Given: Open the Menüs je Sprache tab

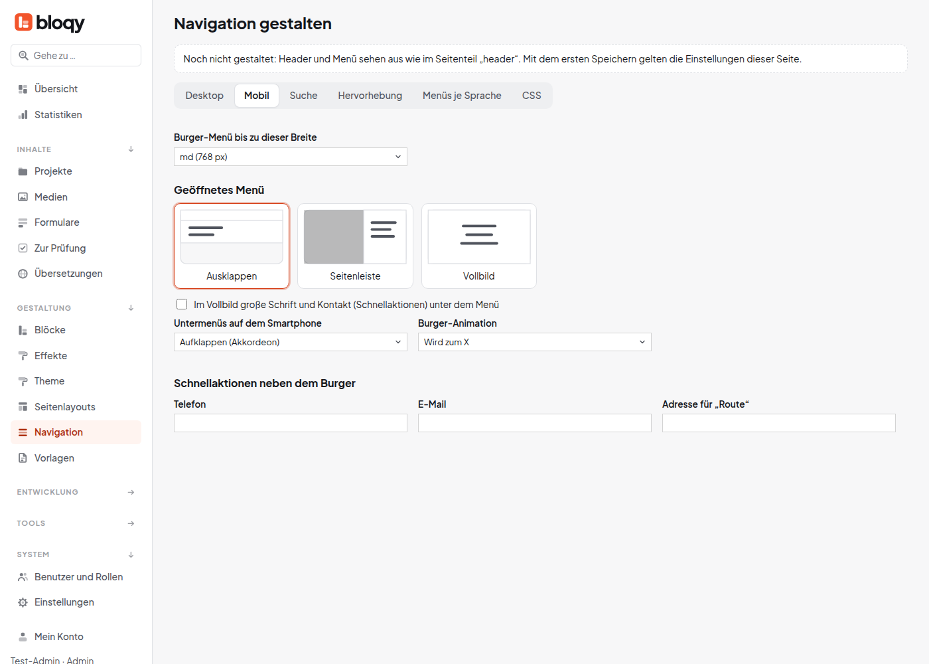Looking at the screenshot, I should coord(462,96).
